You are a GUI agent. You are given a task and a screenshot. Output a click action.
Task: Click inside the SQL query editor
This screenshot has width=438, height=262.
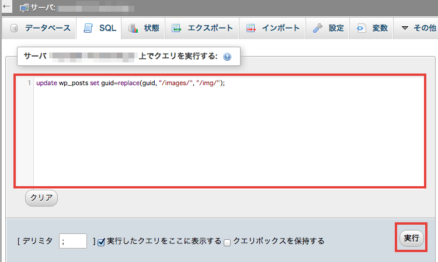(x=220, y=131)
